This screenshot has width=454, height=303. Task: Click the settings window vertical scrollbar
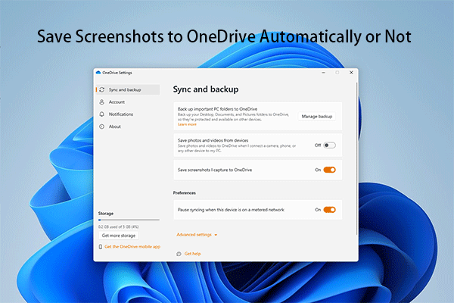click(356, 159)
